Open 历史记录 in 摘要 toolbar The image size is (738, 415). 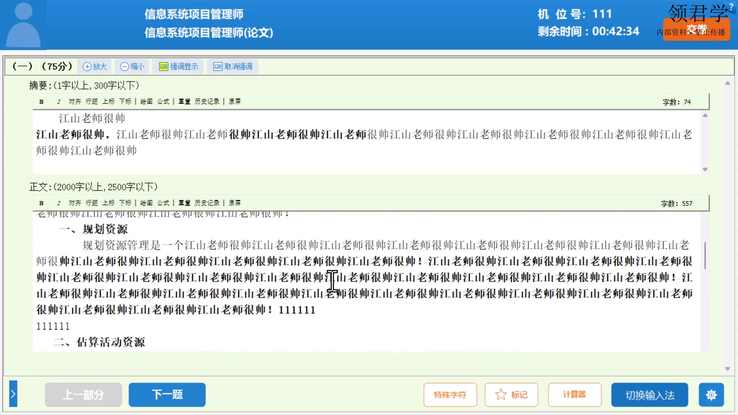pyautogui.click(x=207, y=101)
